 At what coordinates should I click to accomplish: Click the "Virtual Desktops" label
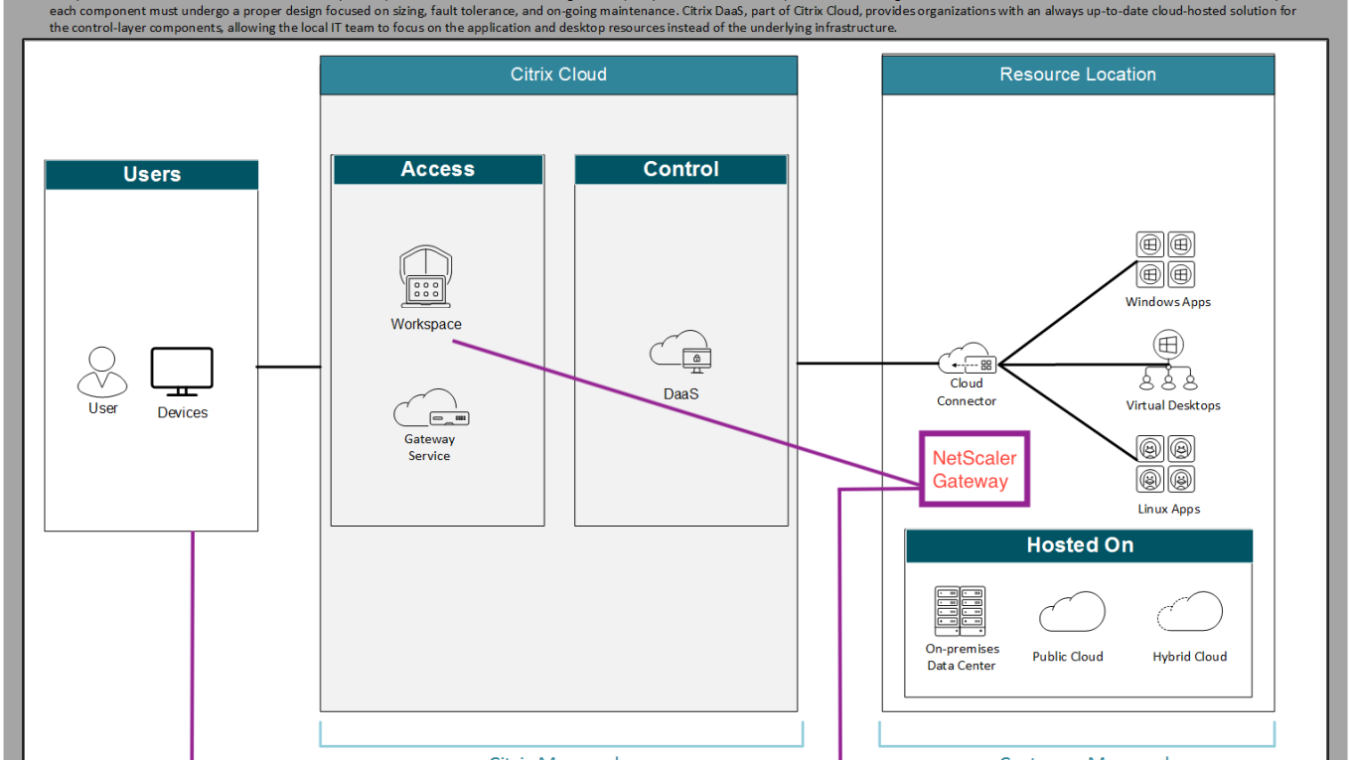1173,405
